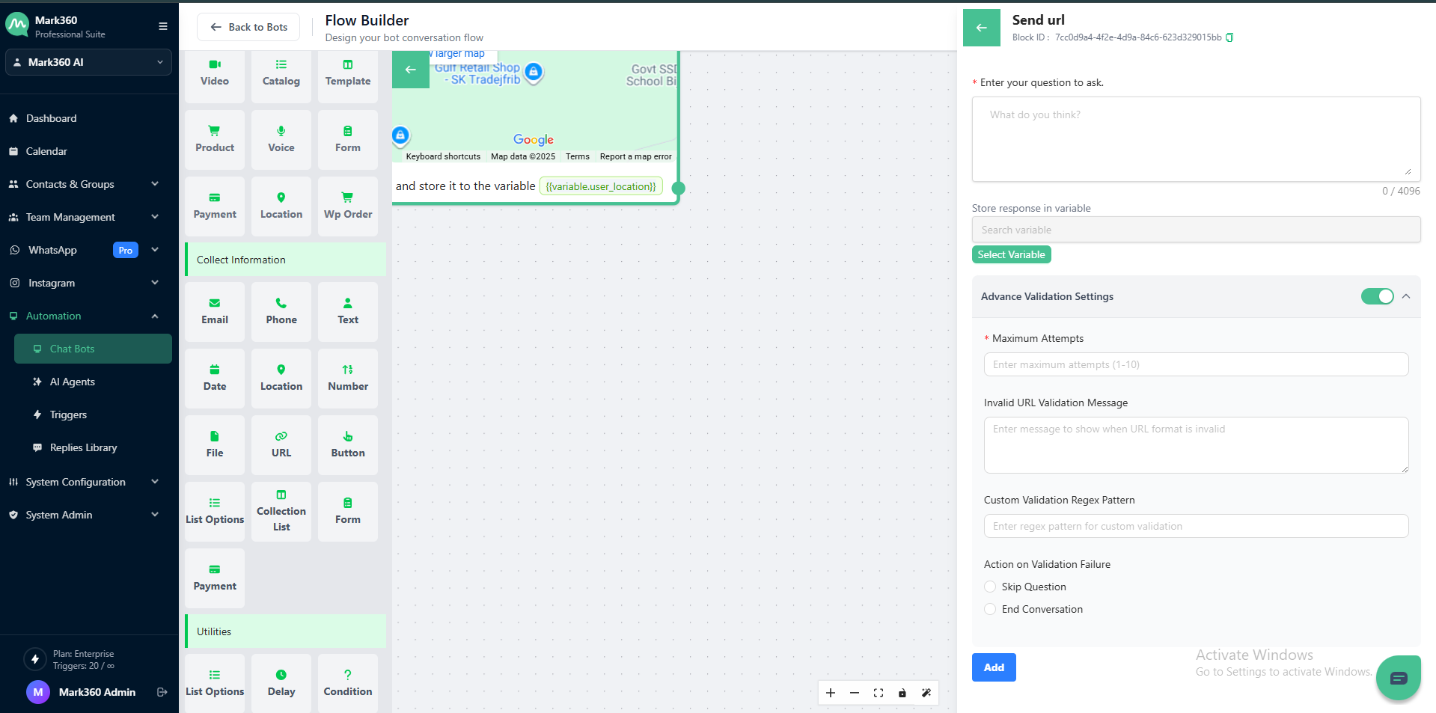Viewport: 1436px width, 713px height.
Task: Click the zoom in plus icon
Action: 831,693
